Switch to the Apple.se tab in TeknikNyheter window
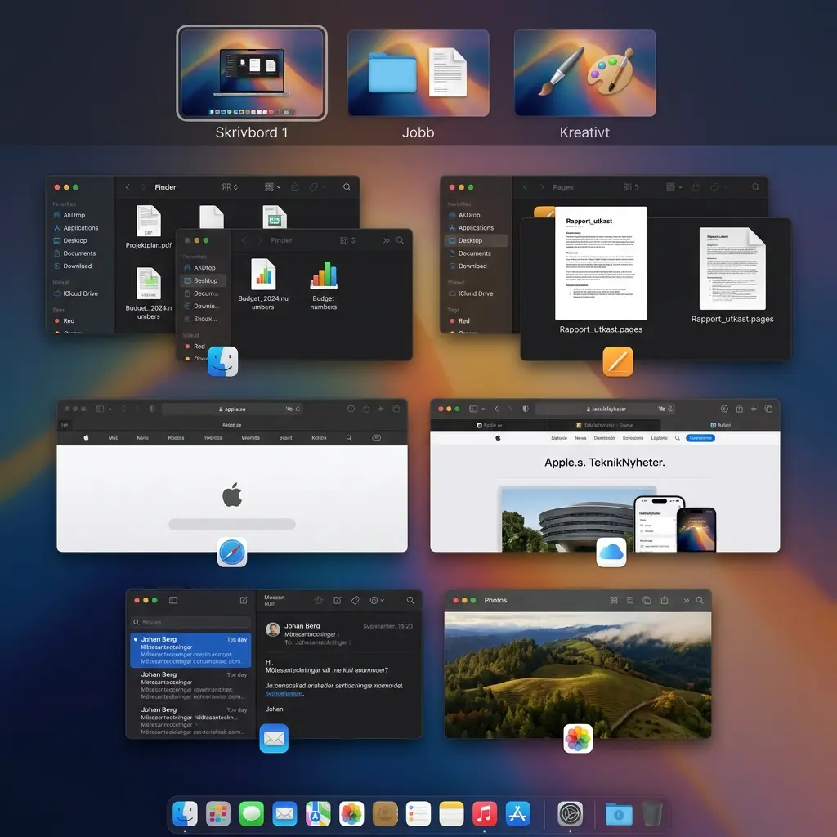This screenshot has height=837, width=837. [489, 425]
